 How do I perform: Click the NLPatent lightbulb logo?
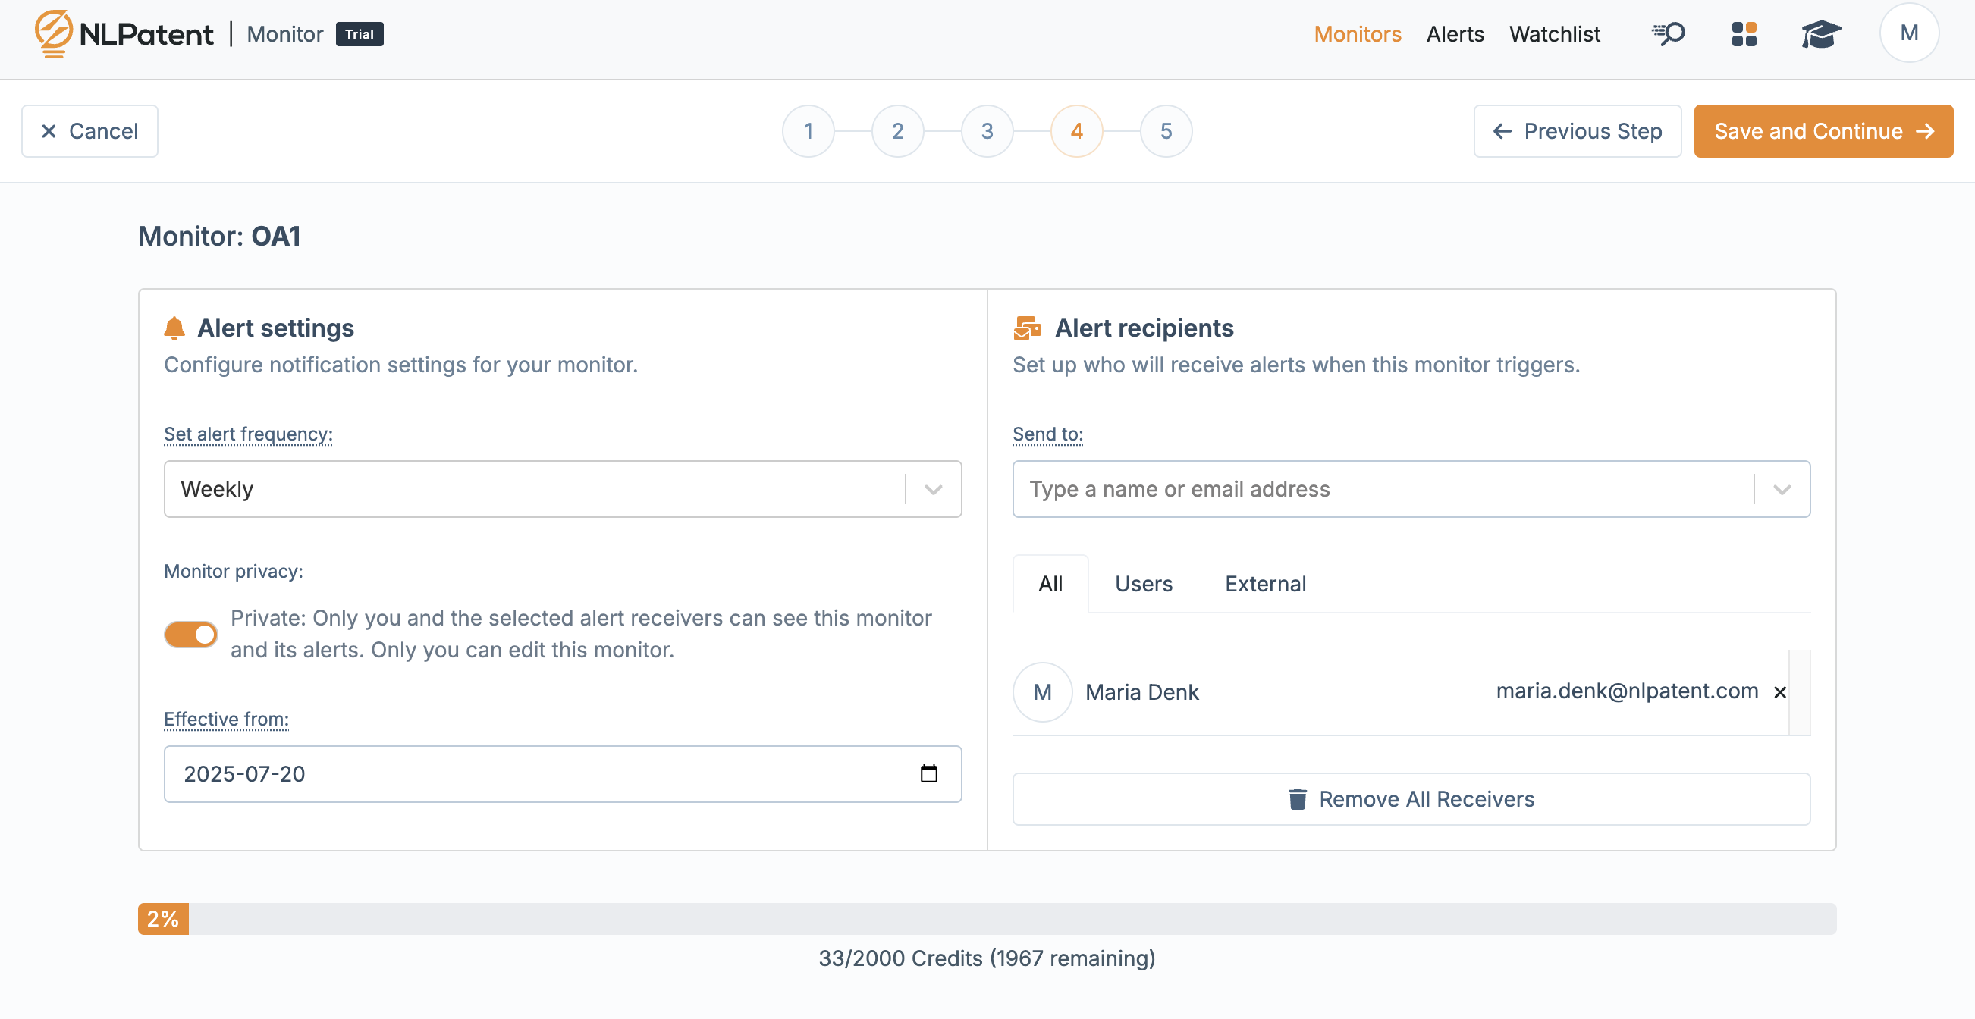[53, 33]
